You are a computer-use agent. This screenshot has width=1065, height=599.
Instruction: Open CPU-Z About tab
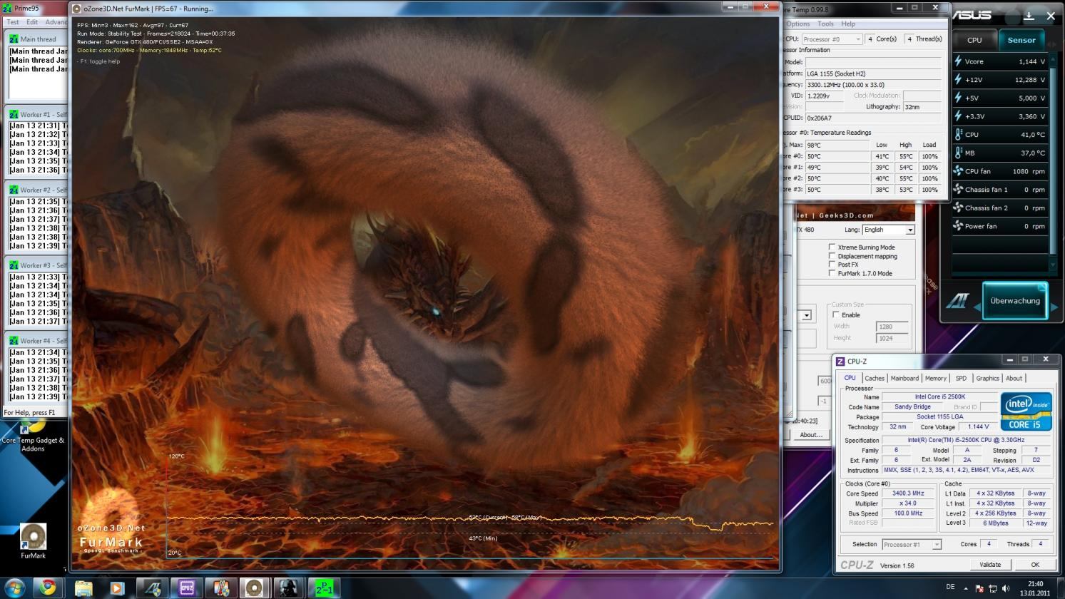[x=1014, y=378]
